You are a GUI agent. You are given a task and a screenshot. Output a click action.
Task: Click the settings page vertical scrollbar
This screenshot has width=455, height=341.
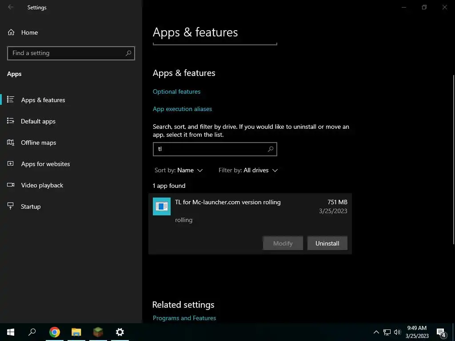tap(454, 159)
